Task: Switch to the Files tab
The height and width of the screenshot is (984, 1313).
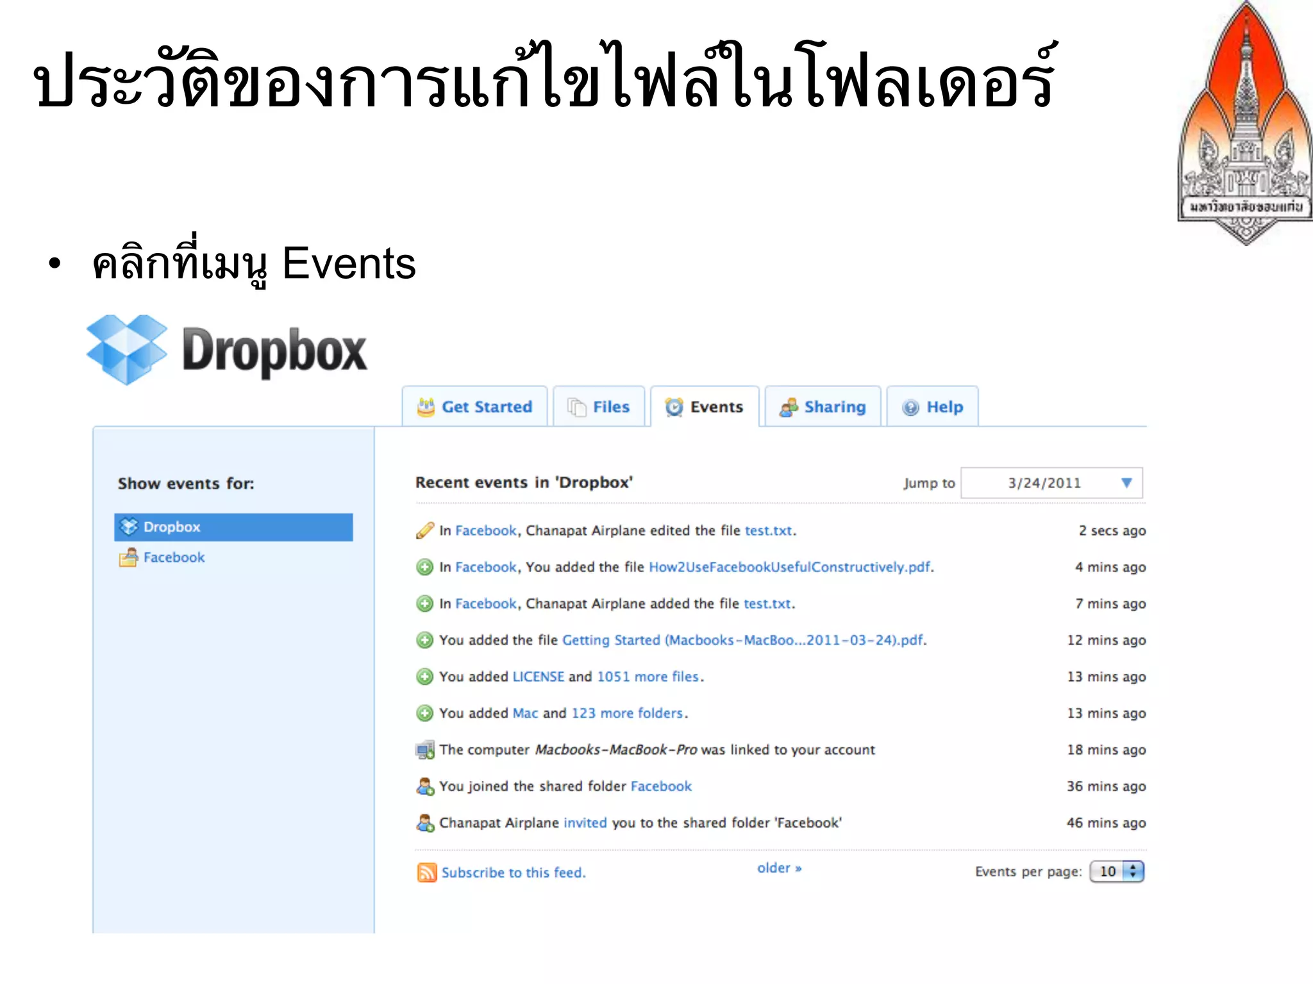Action: coord(599,406)
